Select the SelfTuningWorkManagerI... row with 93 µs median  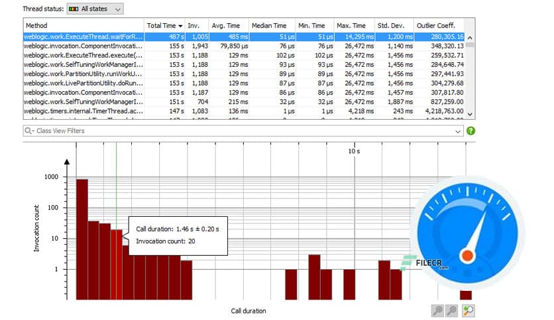tap(244, 65)
